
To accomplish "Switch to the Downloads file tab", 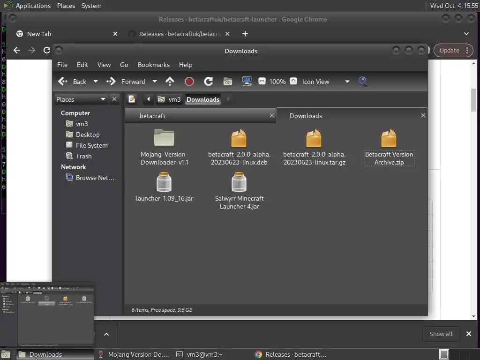I will (x=352, y=116).
